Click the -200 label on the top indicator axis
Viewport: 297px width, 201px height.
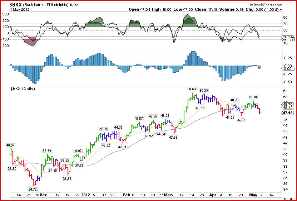coord(5,46)
